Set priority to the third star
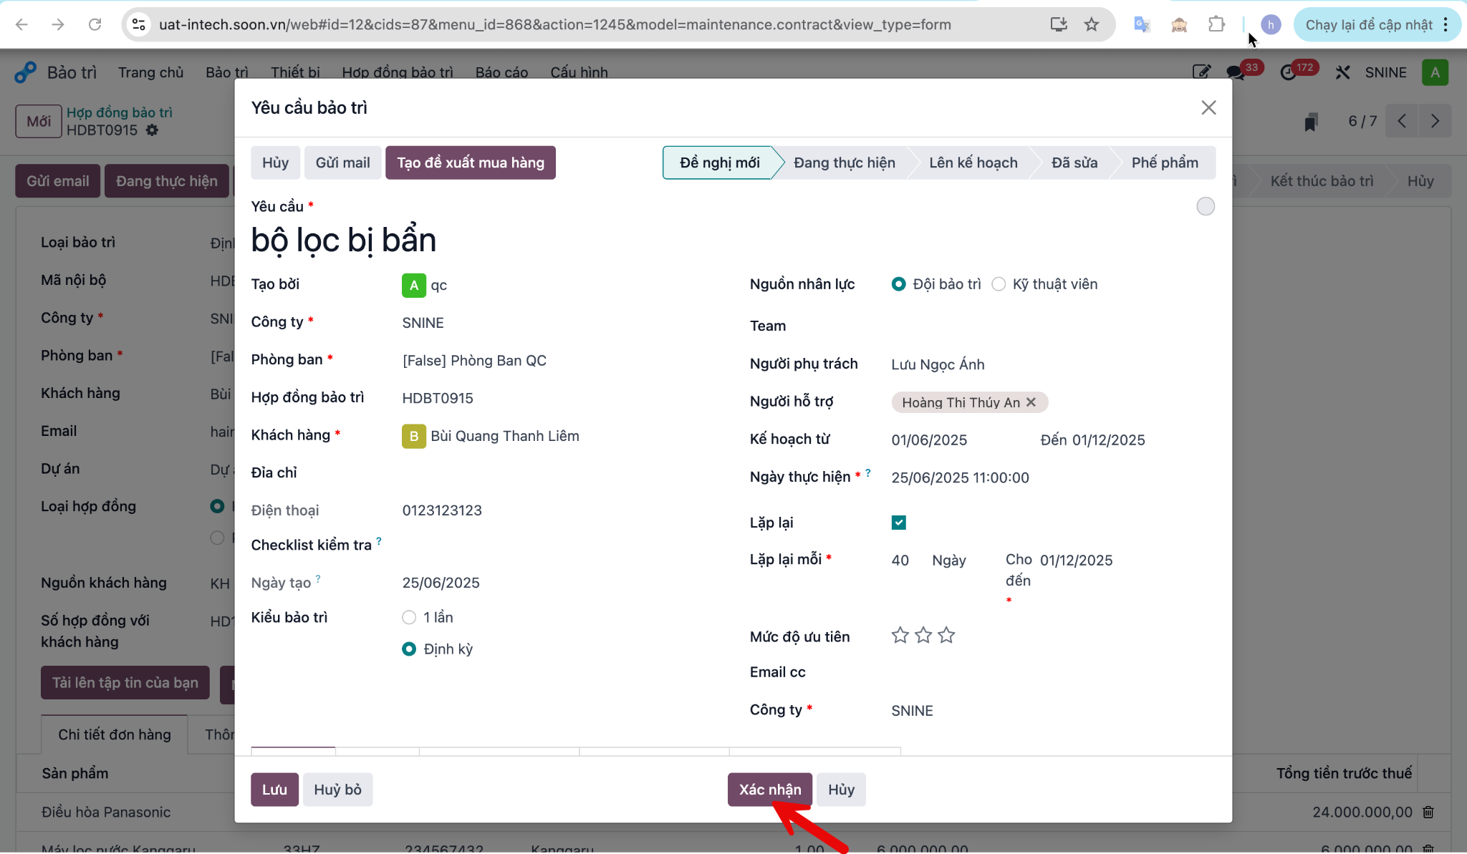 pyautogui.click(x=946, y=635)
